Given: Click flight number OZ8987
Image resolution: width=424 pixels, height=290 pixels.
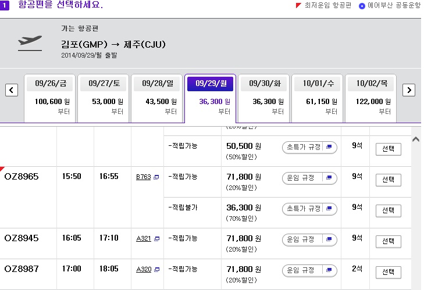Looking at the screenshot, I should pyautogui.click(x=22, y=269).
